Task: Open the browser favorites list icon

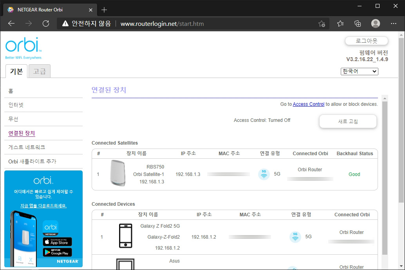Action: [x=340, y=24]
